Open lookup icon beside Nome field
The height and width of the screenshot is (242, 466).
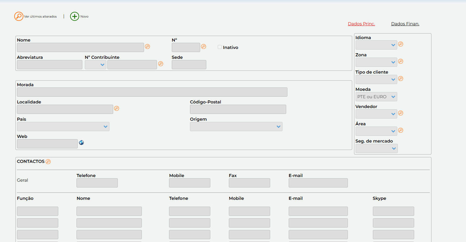[147, 46]
